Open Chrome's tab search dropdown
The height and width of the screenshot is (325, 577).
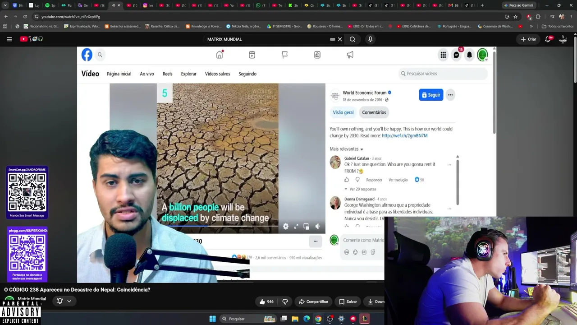(x=5, y=5)
